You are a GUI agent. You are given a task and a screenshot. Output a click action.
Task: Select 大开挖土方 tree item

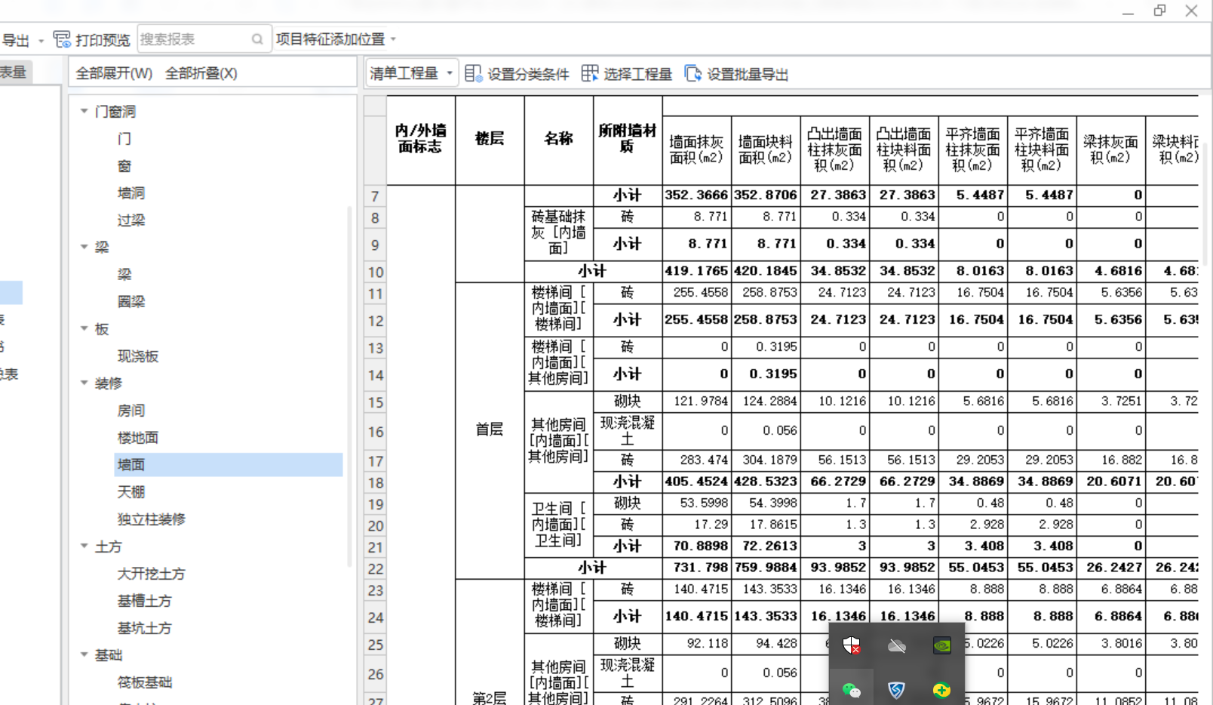coord(152,574)
